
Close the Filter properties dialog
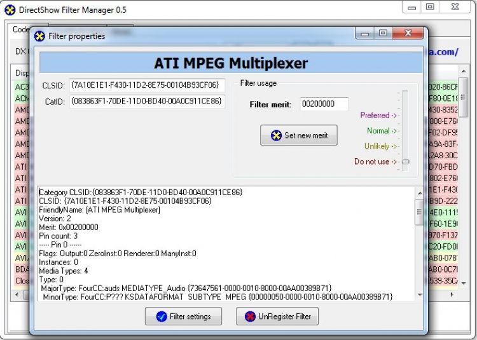(x=408, y=33)
